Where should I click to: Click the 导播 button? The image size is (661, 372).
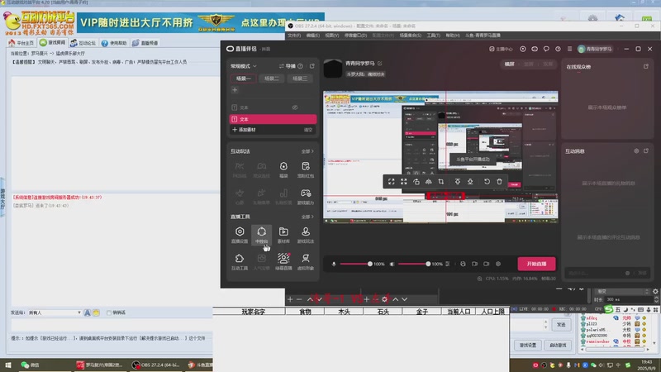tap(287, 66)
